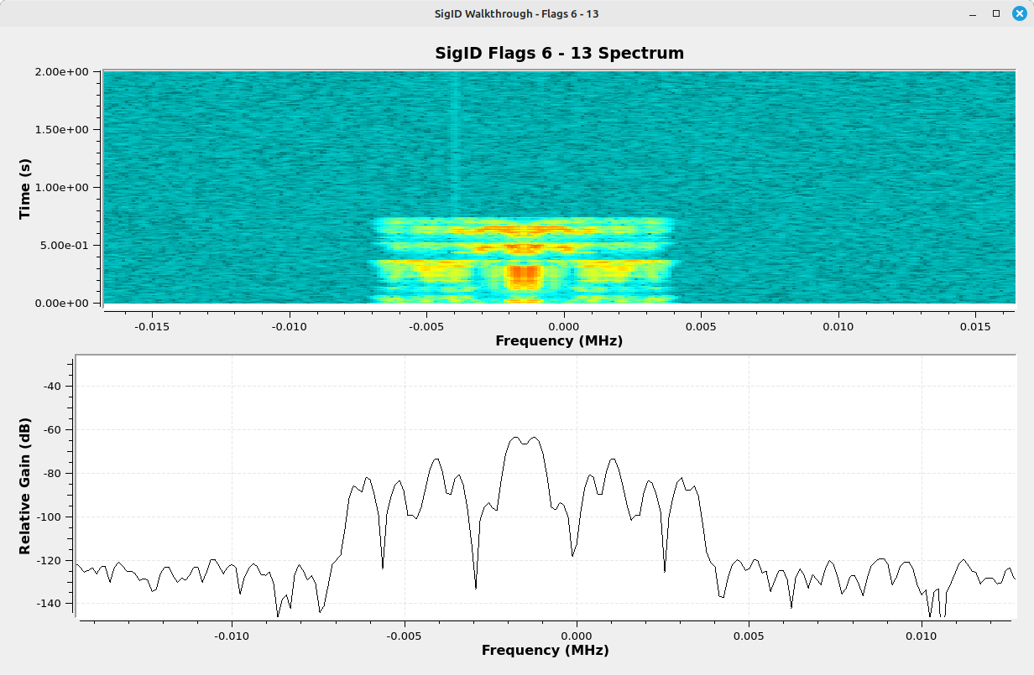
Task: Click the 'SigID Flags 6 - 13 Spectrum' plot title
Action: pos(559,53)
